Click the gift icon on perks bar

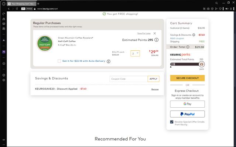click(x=202, y=64)
